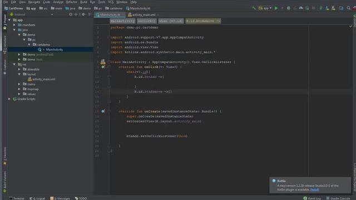The image size is (356, 200).
Task: Click the Apply Changes icon after Run
Action: click(x=283, y=8)
